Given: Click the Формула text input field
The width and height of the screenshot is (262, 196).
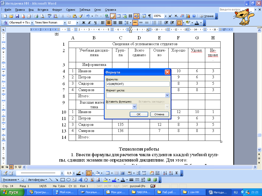Looking at the screenshot, I should (x=138, y=84).
